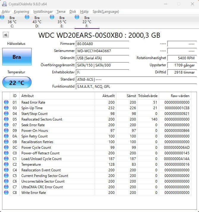Open the Språk(Language) menu
The width and height of the screenshot is (199, 212).
(x=106, y=12)
